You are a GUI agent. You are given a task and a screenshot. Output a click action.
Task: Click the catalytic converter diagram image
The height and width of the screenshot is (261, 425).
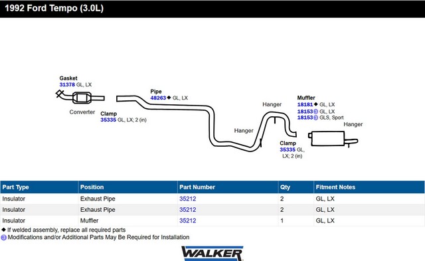[80, 98]
